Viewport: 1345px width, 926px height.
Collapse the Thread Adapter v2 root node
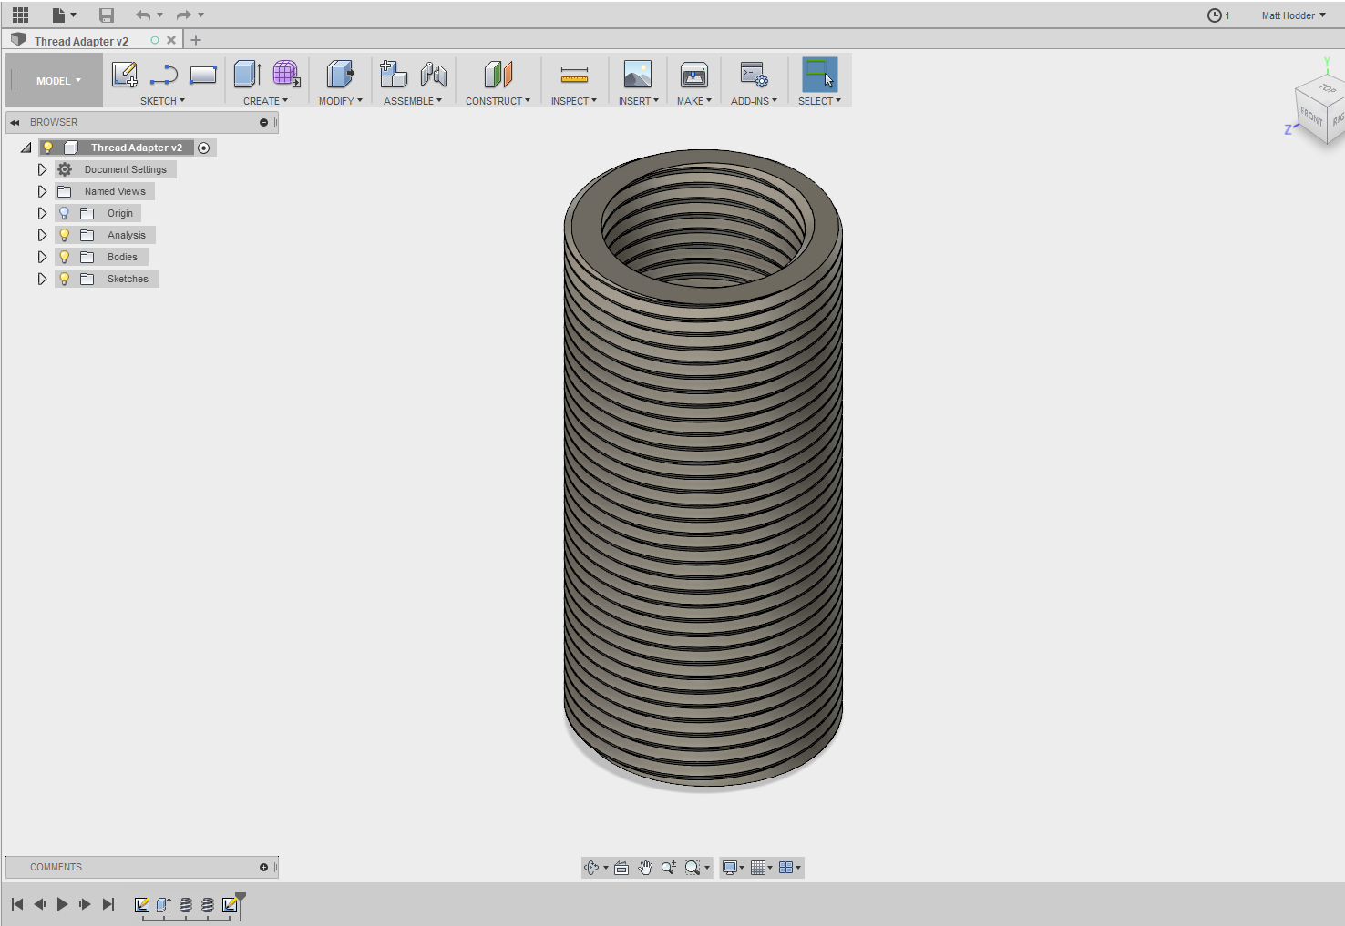26,148
